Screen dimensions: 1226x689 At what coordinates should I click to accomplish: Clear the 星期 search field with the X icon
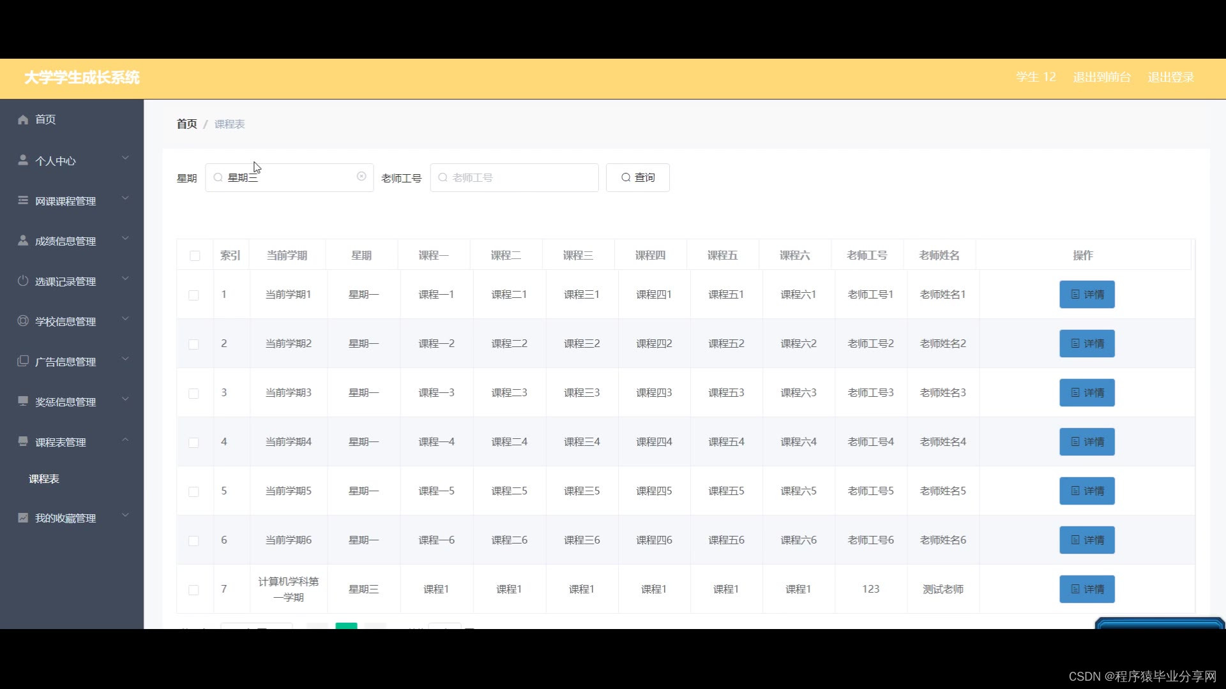tap(361, 177)
